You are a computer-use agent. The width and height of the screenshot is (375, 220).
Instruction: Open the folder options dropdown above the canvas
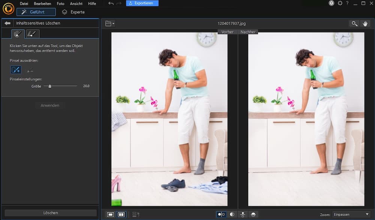pyautogui.click(x=109, y=23)
